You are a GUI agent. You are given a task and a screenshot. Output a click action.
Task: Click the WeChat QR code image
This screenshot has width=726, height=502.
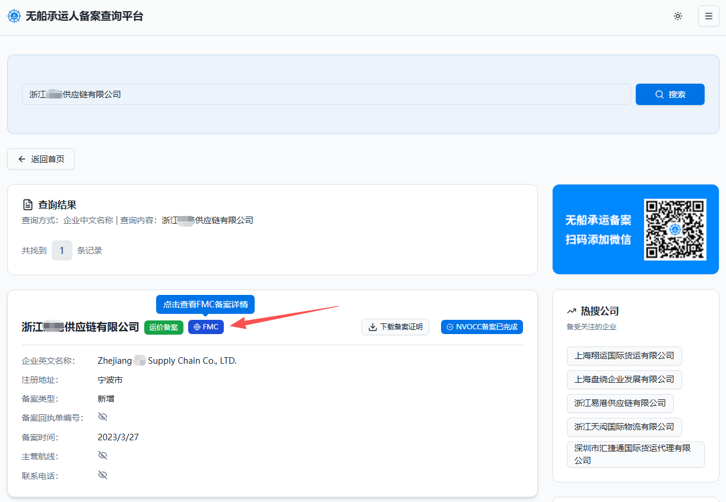676,230
